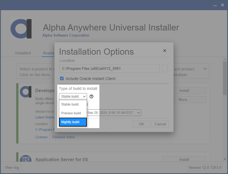Select Nightly build from the dropdown list

pos(73,122)
